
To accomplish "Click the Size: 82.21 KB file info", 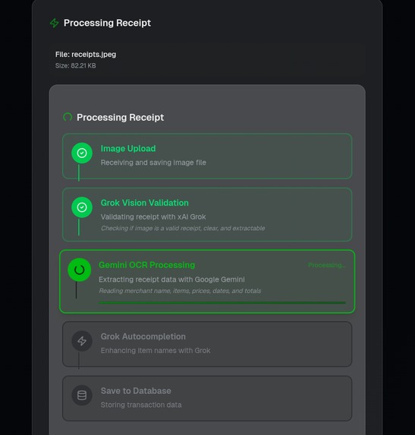I will pyautogui.click(x=75, y=66).
